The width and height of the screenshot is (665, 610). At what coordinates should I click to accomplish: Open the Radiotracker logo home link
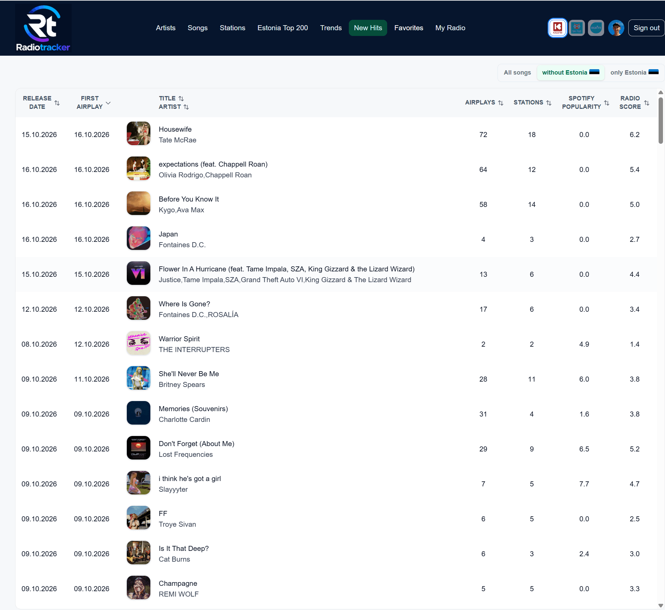click(x=43, y=28)
